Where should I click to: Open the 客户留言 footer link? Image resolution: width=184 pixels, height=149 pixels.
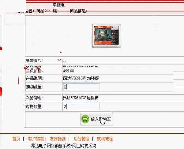click(36, 139)
